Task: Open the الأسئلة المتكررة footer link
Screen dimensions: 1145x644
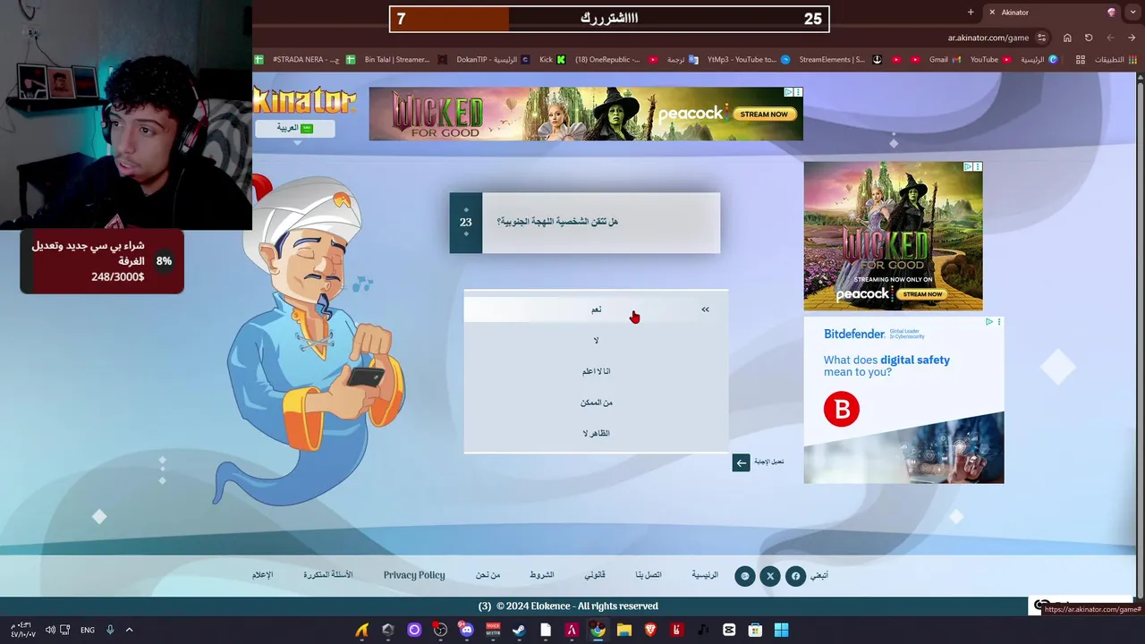Action: [328, 575]
